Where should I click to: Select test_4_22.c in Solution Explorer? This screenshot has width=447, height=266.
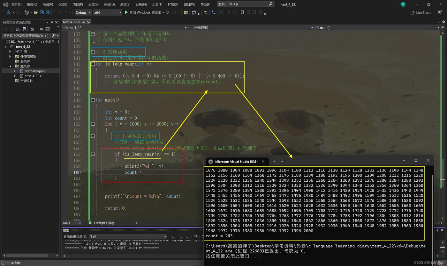pyautogui.click(x=34, y=76)
